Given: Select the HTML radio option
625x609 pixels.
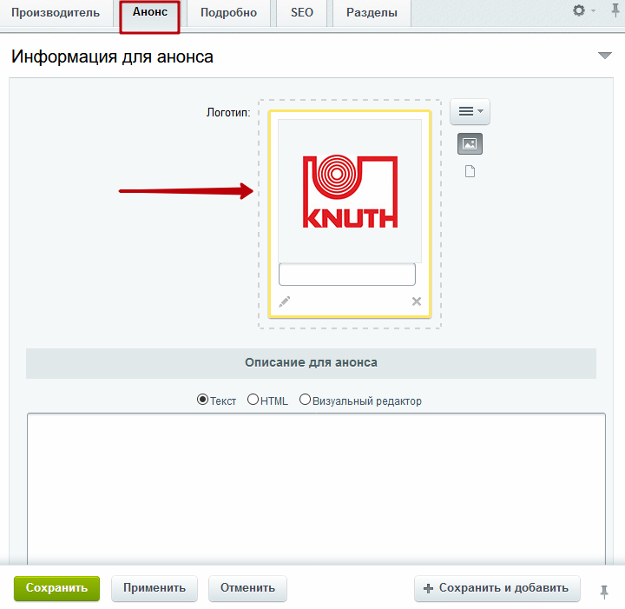Looking at the screenshot, I should tap(253, 400).
